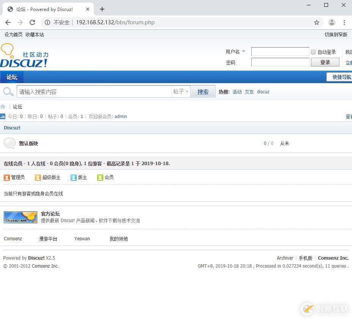The width and height of the screenshot is (352, 320).
Task: Open the 官方论坛 link
Action: (x=50, y=214)
